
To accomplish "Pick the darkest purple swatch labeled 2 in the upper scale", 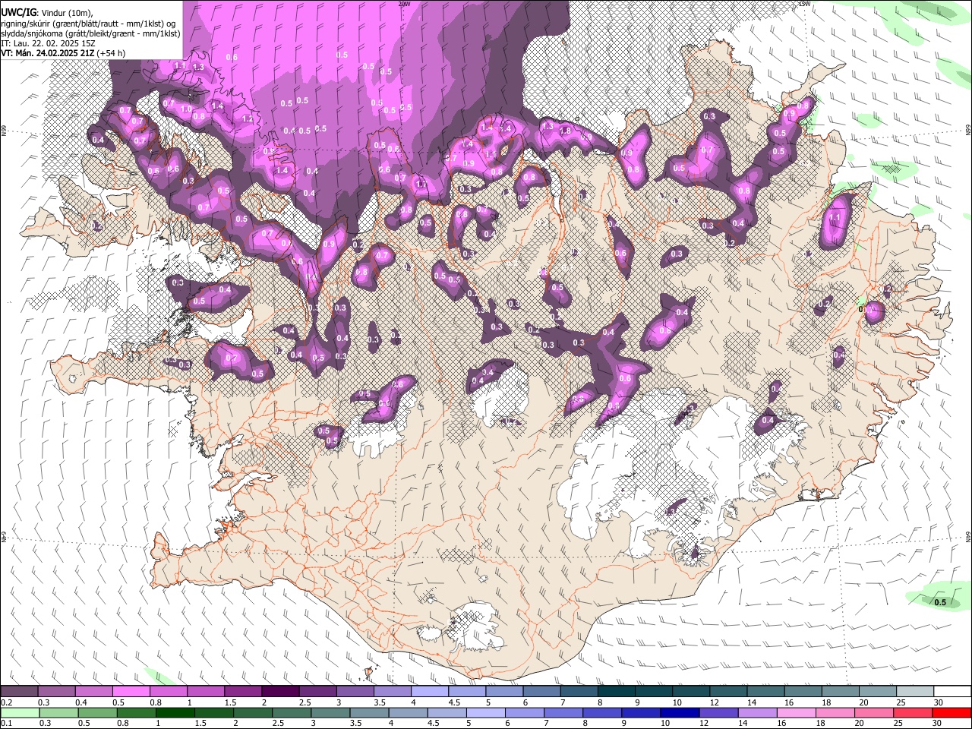I will (280, 692).
